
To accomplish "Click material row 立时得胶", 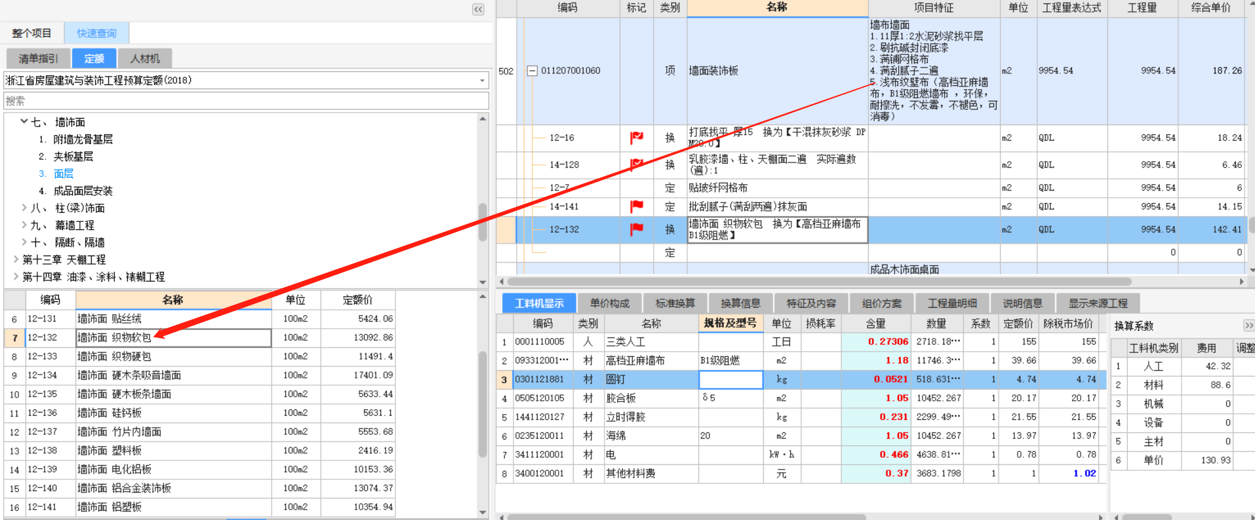I will [801, 417].
